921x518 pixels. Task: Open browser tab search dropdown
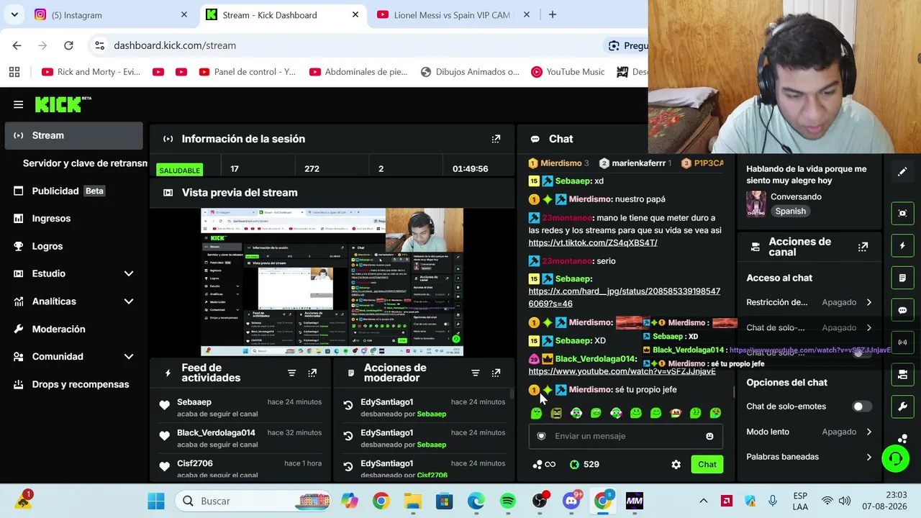14,15
